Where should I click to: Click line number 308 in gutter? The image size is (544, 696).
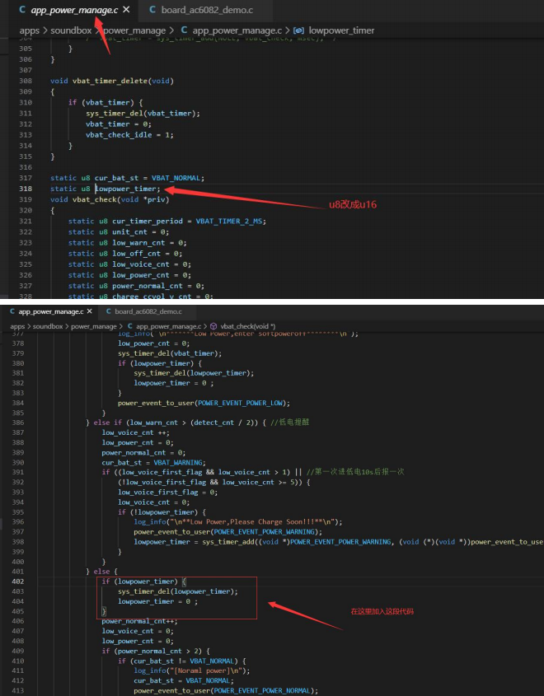pyautogui.click(x=26, y=81)
